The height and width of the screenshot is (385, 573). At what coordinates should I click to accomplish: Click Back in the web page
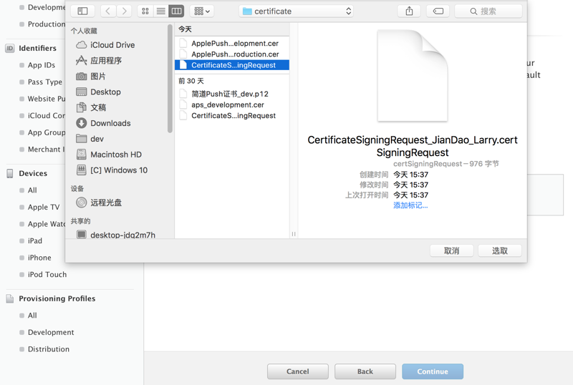365,371
